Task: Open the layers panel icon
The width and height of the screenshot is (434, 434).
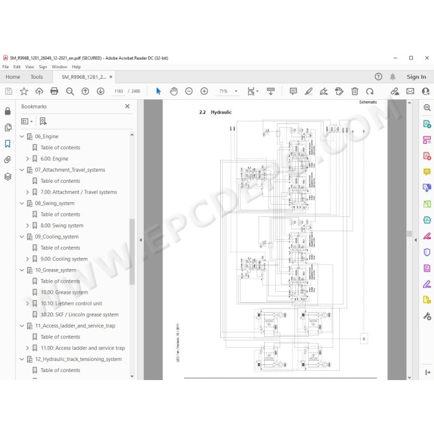Action: (7, 176)
